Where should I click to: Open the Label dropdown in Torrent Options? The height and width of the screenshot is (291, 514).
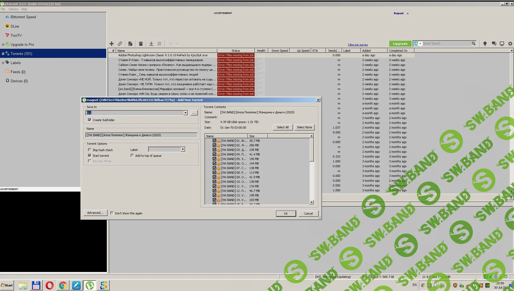(x=183, y=150)
